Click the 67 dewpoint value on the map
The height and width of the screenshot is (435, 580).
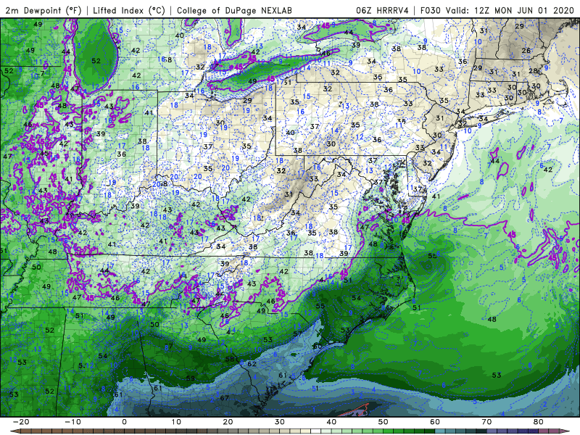[225, 398]
